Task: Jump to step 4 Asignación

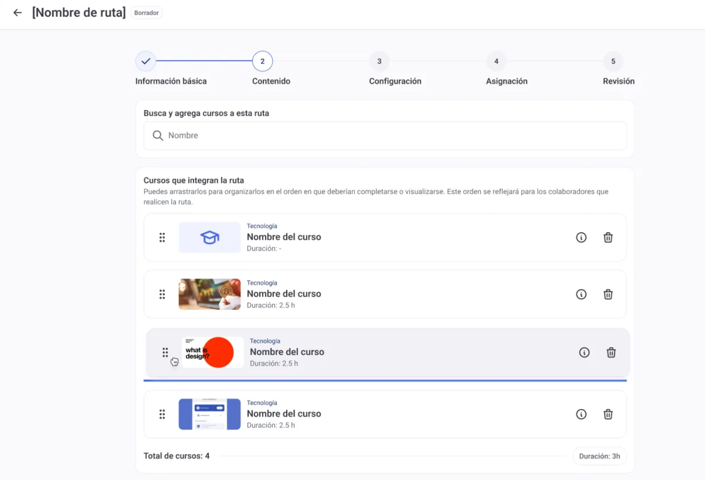Action: click(x=496, y=61)
